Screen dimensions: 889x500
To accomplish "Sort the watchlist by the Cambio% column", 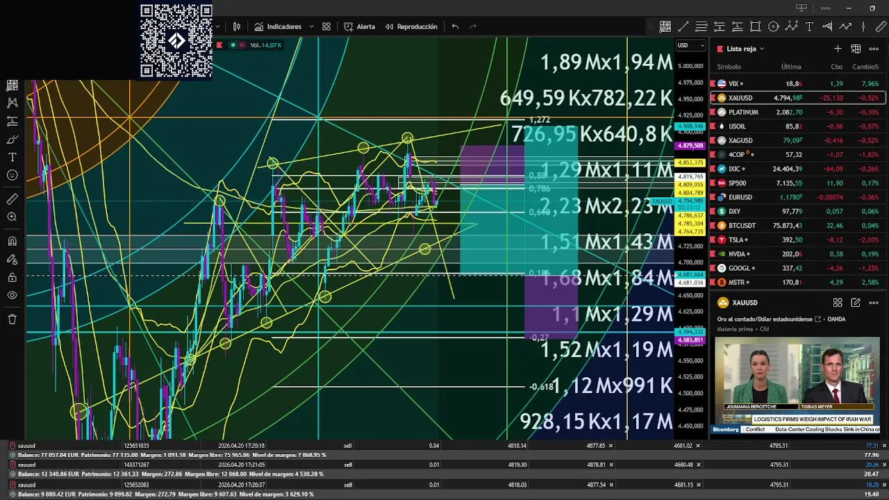I will click(x=865, y=67).
